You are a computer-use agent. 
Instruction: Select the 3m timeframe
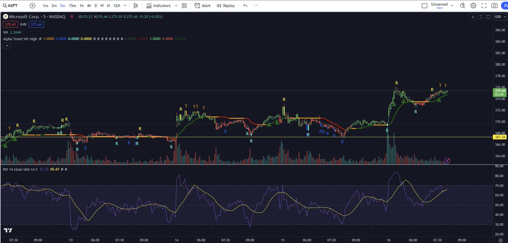(54, 6)
